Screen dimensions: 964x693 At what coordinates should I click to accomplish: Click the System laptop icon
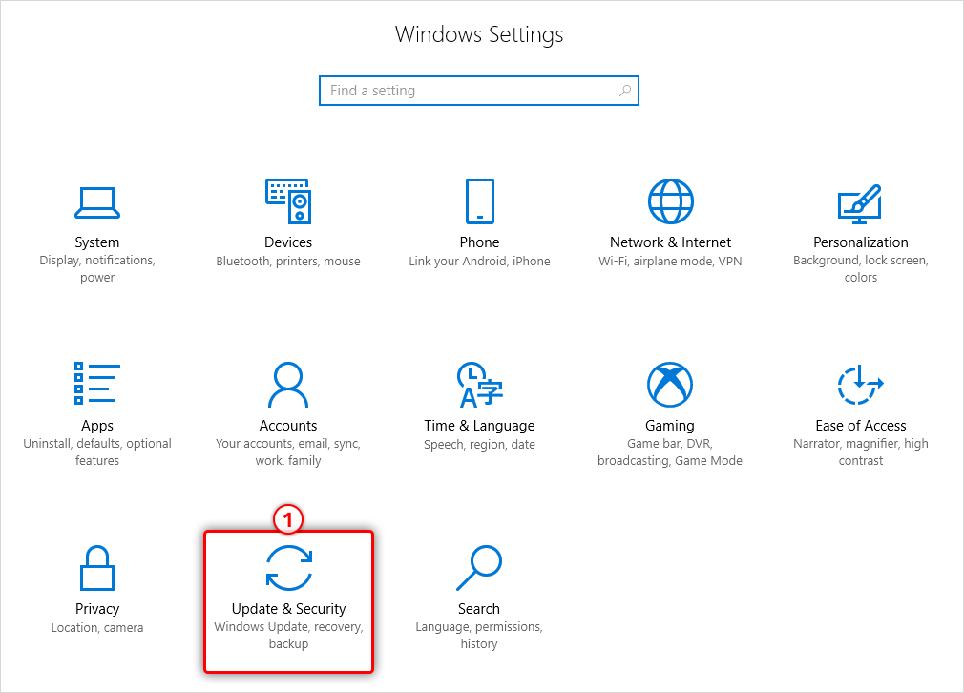(97, 201)
